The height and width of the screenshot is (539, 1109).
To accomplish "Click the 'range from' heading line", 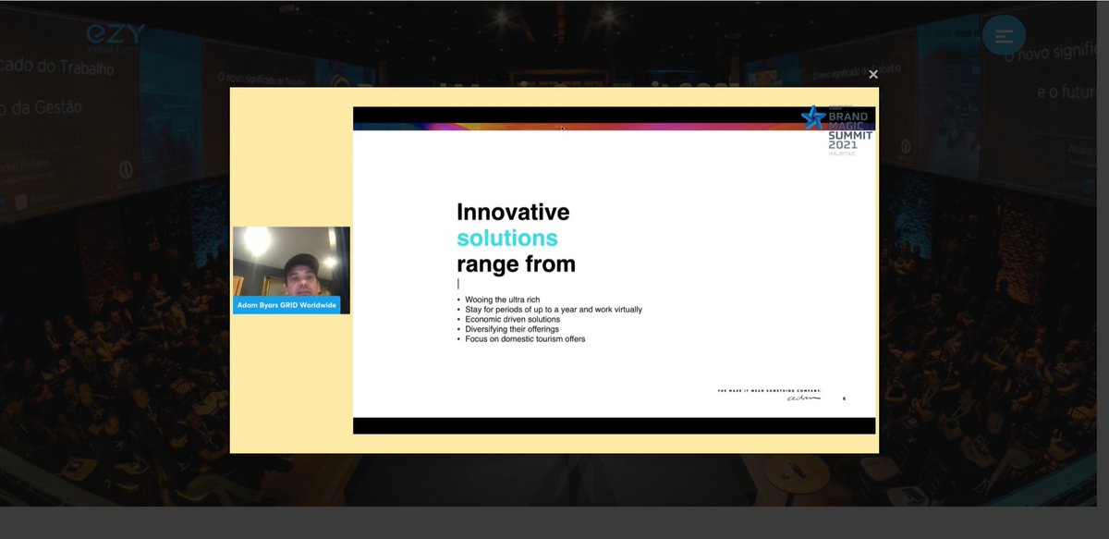I will 516,264.
